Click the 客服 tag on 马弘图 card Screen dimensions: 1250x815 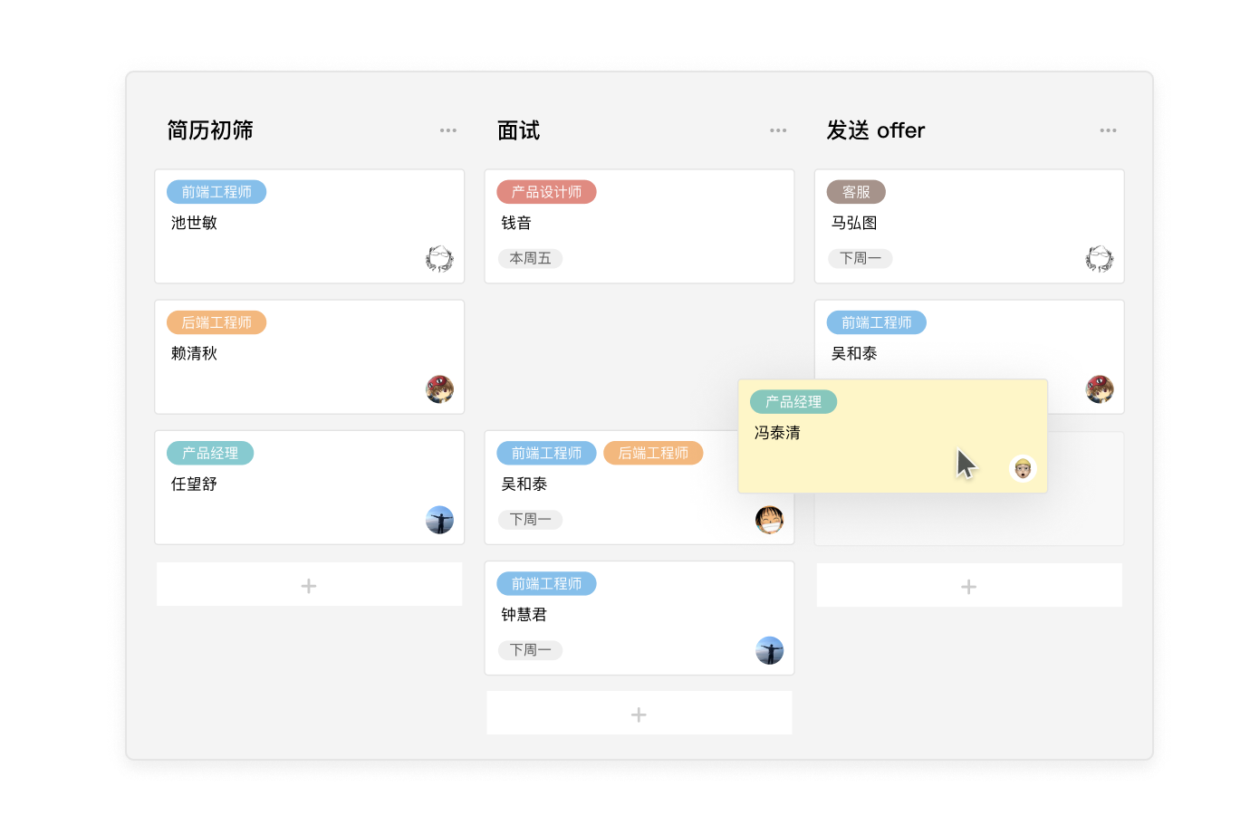pyautogui.click(x=855, y=192)
